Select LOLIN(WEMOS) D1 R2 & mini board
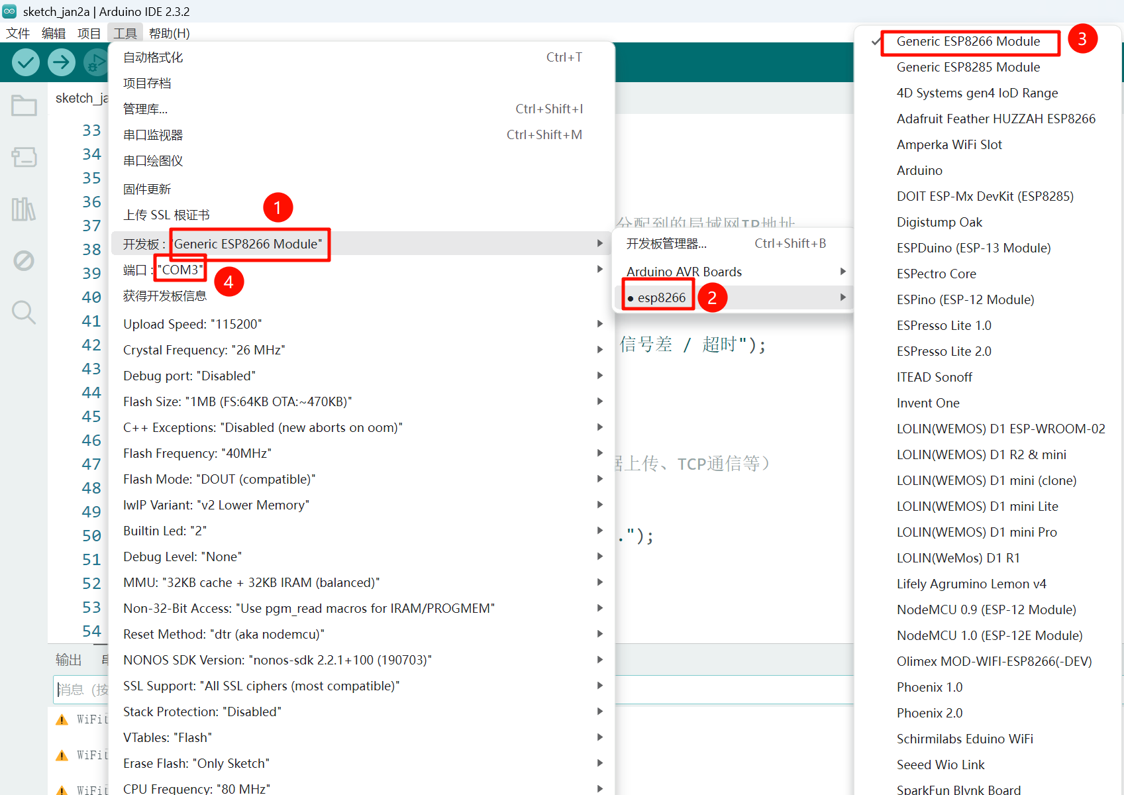This screenshot has width=1124, height=795. click(988, 454)
